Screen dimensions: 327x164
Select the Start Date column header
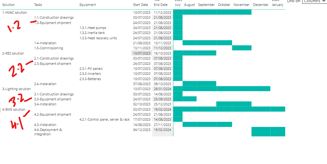(140, 5)
